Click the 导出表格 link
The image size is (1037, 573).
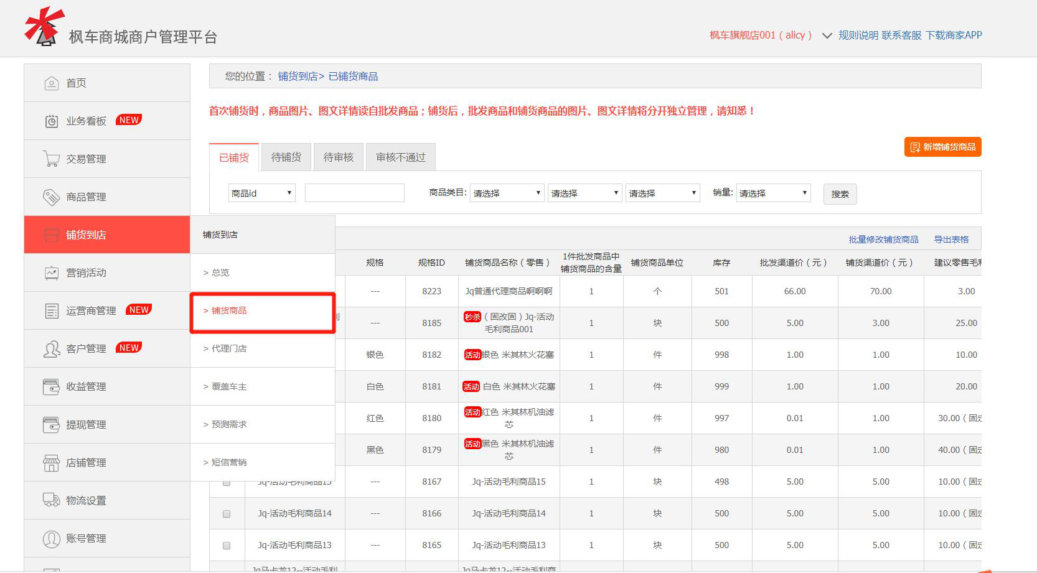point(951,240)
